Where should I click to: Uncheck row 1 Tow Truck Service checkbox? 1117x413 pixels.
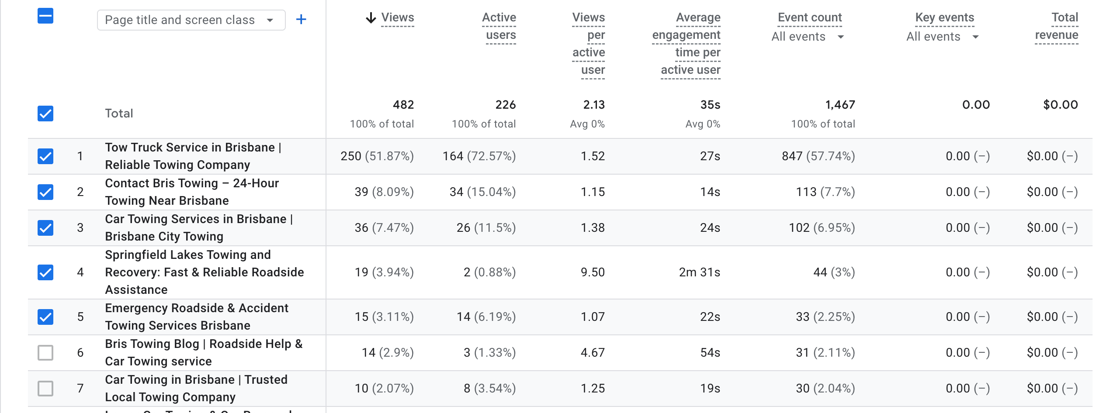pyautogui.click(x=45, y=156)
